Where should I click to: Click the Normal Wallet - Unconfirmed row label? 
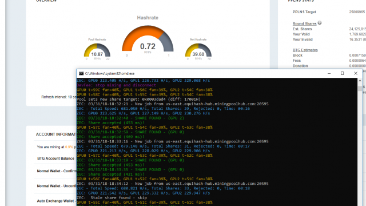coord(57,186)
